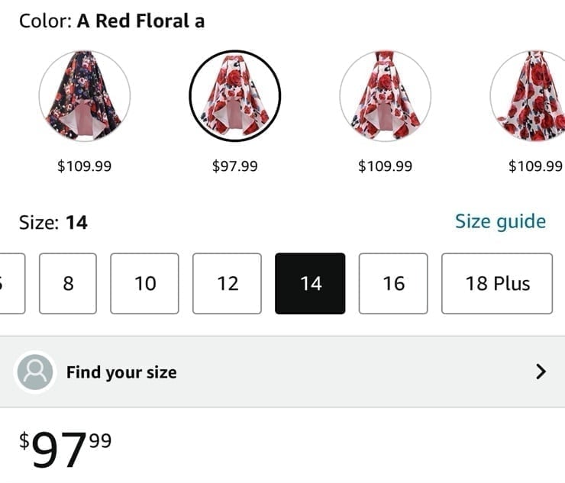Click the selected size 14 button
This screenshot has height=483, width=565.
(x=310, y=283)
